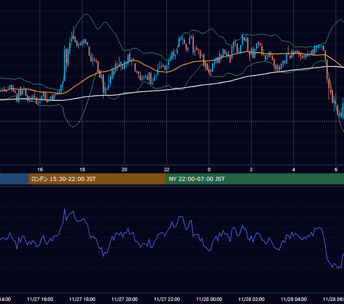Click the 11/28 00:00 date label
344x304 pixels.
coord(209,299)
